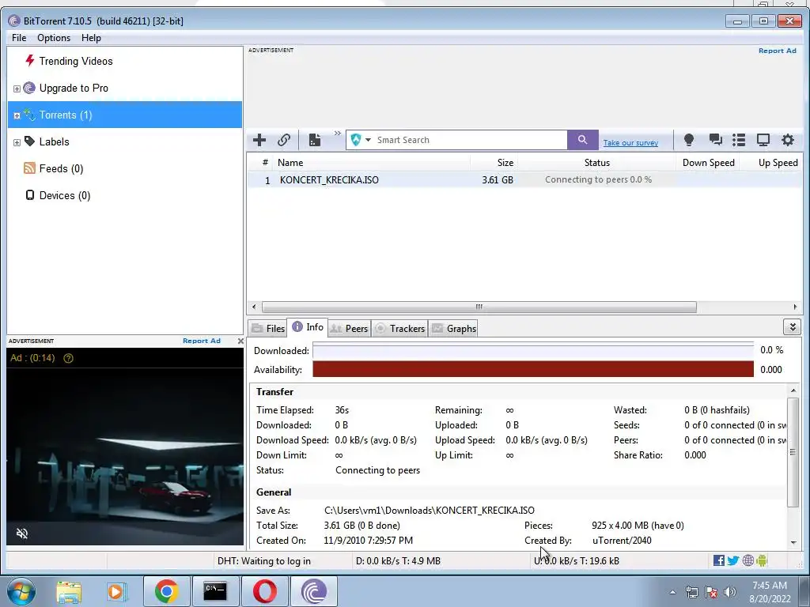Open the Windows Start button
Image resolution: width=810 pixels, height=607 pixels.
point(21,591)
